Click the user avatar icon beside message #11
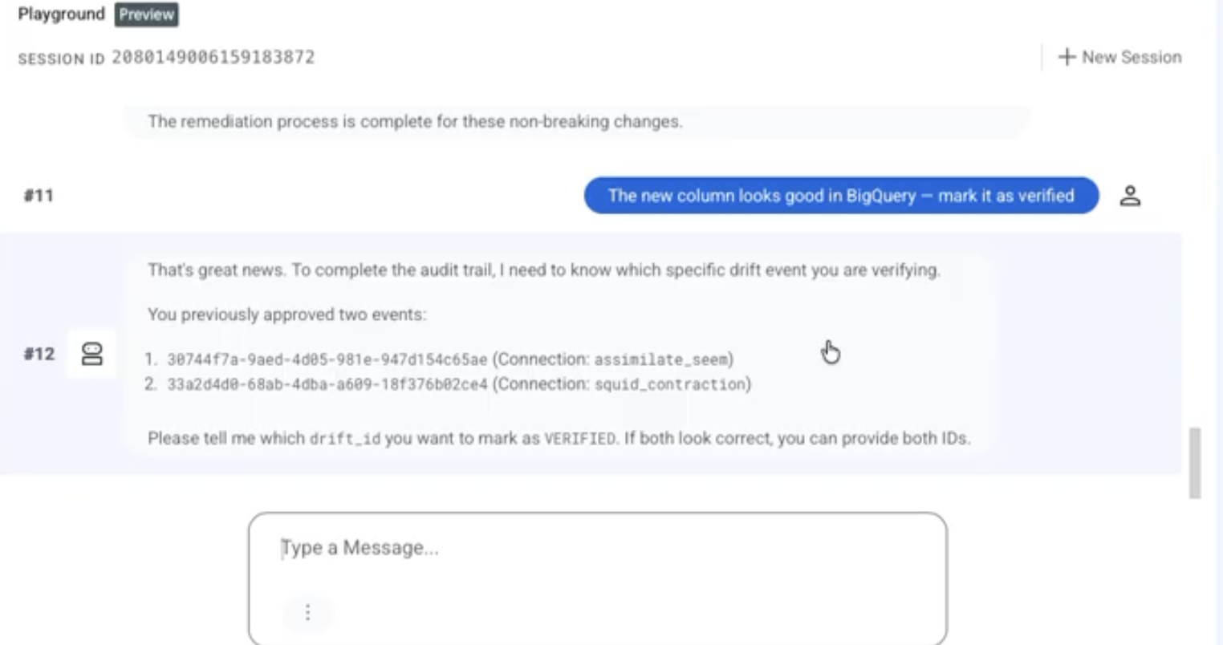The image size is (1223, 645). point(1130,196)
